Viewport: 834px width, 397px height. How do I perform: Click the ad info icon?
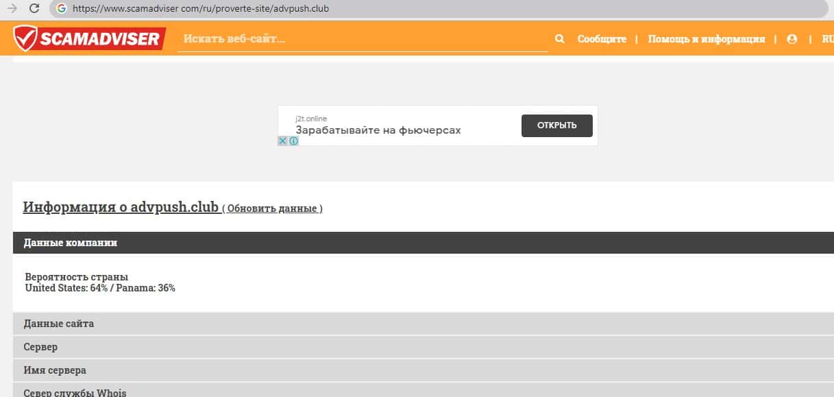tap(293, 141)
